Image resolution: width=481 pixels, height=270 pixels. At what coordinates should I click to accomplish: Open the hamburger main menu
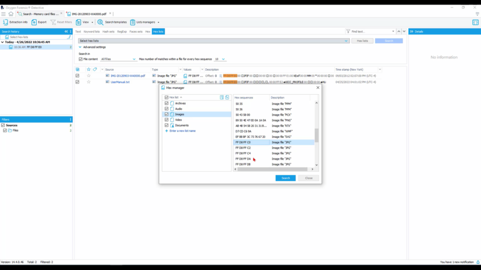tap(3, 14)
